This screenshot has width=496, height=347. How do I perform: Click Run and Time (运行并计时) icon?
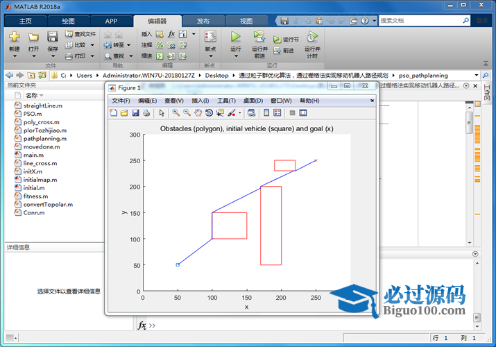pos(312,37)
